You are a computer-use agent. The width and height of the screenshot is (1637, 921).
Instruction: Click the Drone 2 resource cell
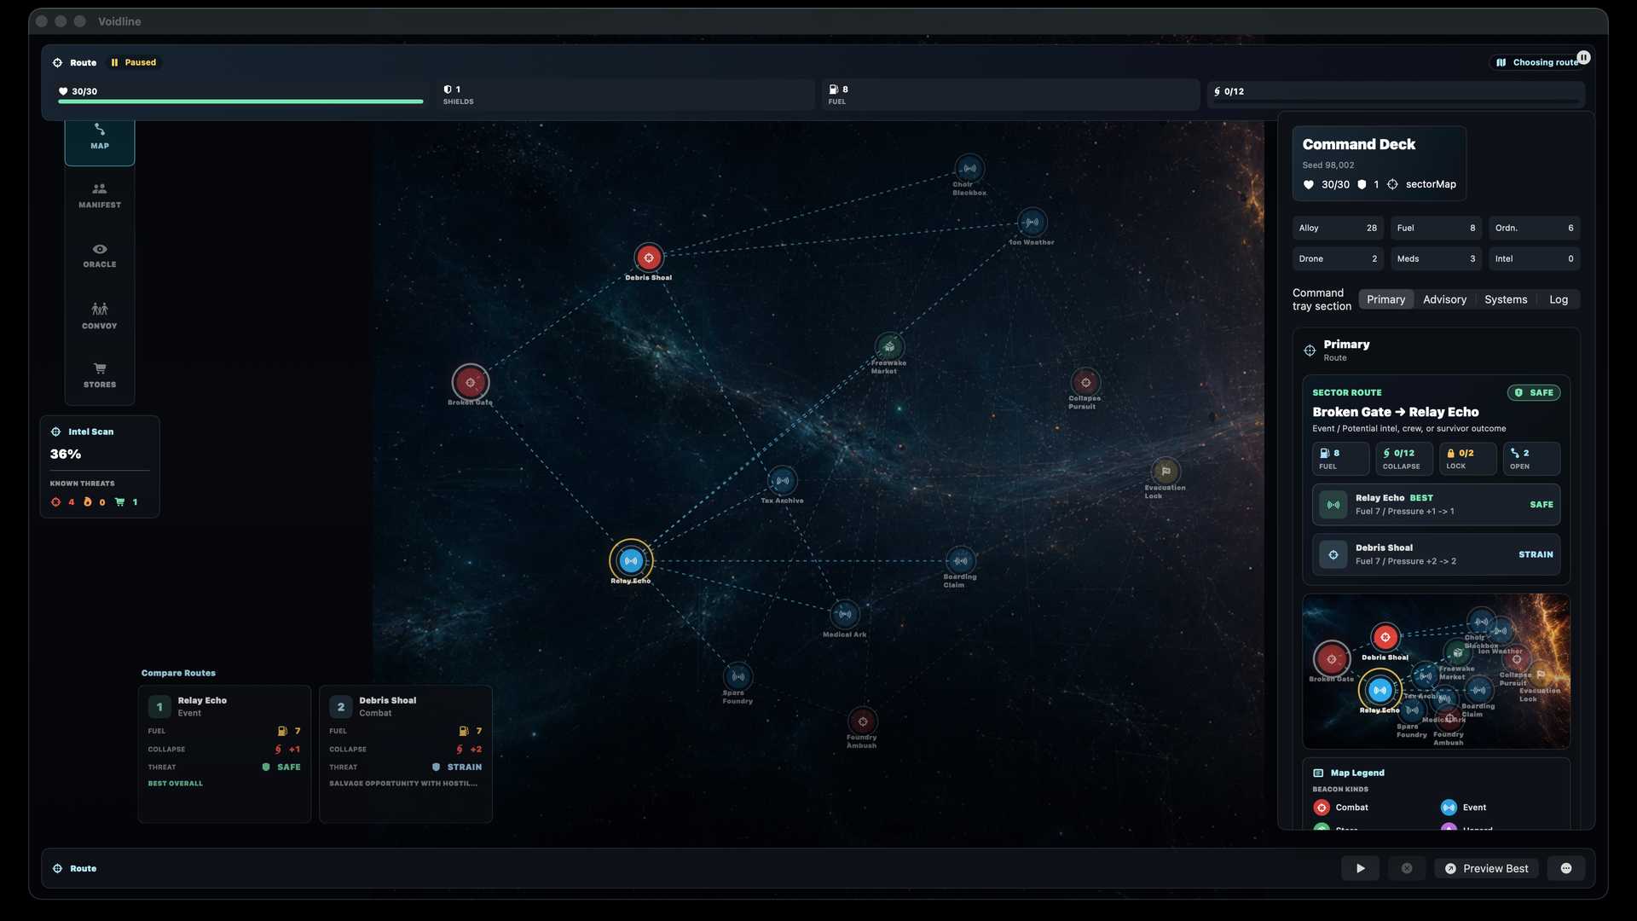pyautogui.click(x=1338, y=258)
